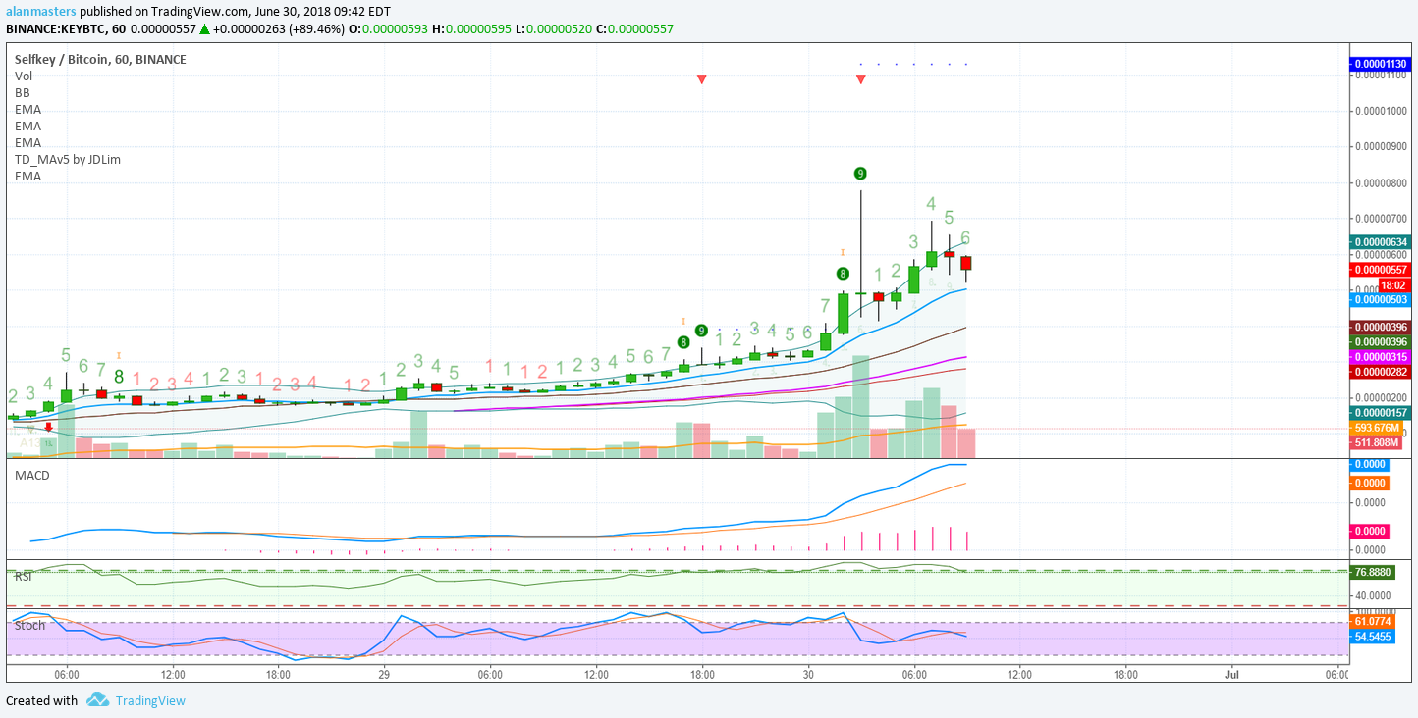Click the orange 593.676M volume label
1418x718 pixels.
[x=1376, y=428]
